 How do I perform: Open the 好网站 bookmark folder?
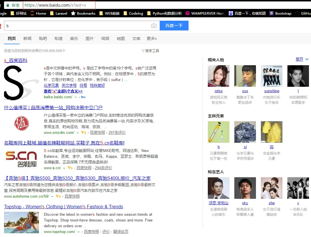point(18,13)
